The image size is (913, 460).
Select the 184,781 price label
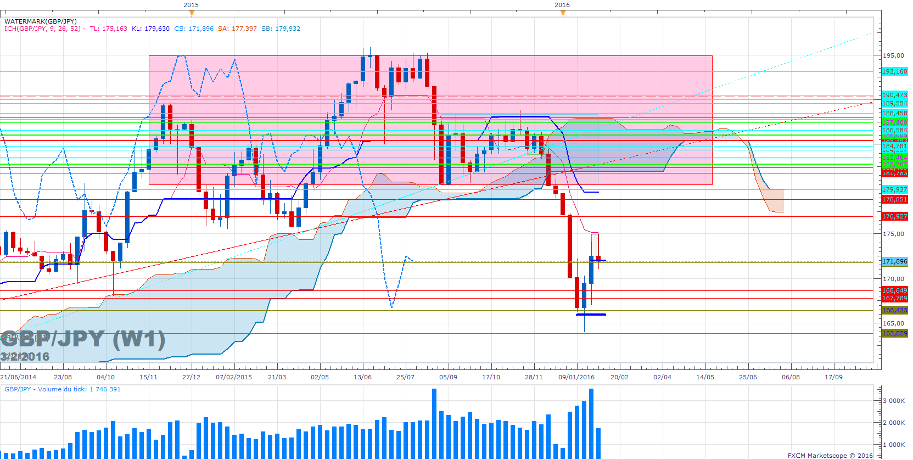[895, 147]
